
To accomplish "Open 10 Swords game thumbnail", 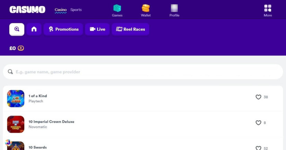I will tap(16, 145).
